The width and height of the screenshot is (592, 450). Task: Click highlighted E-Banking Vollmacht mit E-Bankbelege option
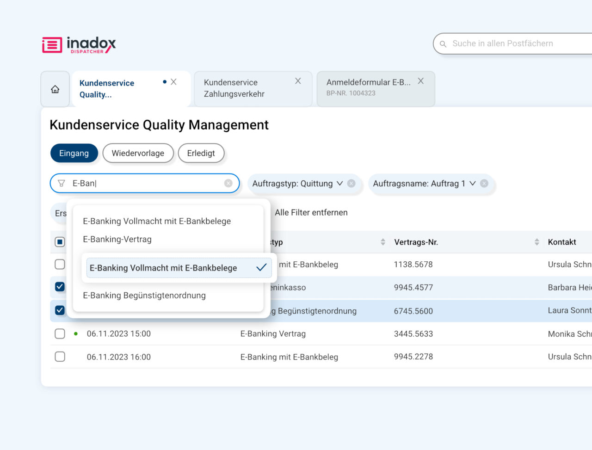click(179, 268)
